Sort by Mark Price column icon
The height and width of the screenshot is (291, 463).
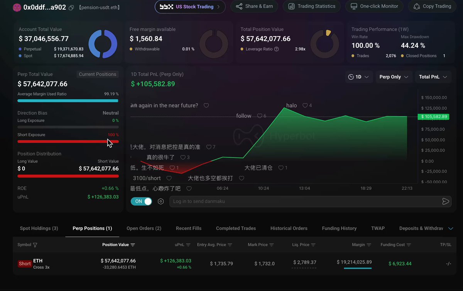272,245
